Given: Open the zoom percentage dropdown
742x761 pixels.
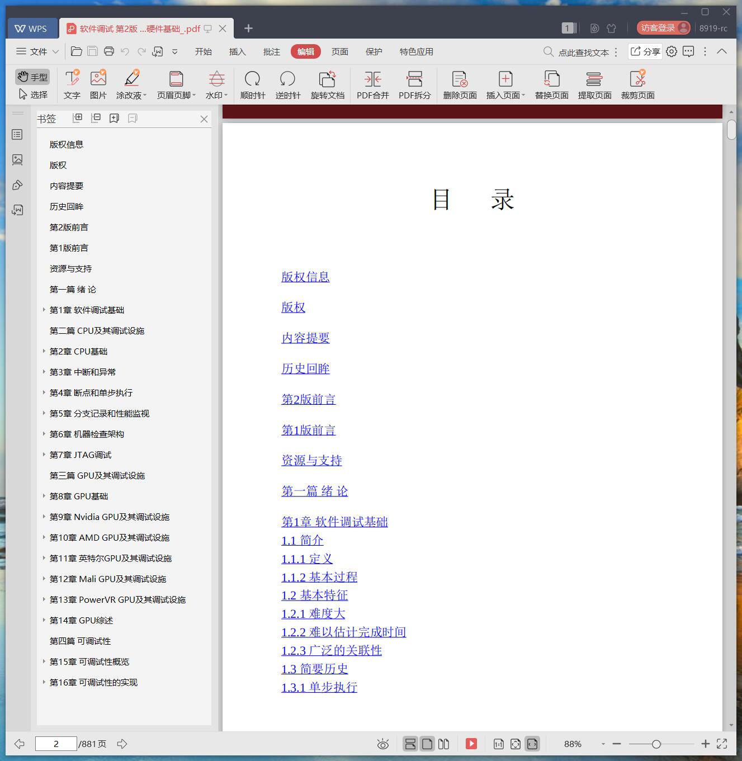Looking at the screenshot, I should 603,744.
